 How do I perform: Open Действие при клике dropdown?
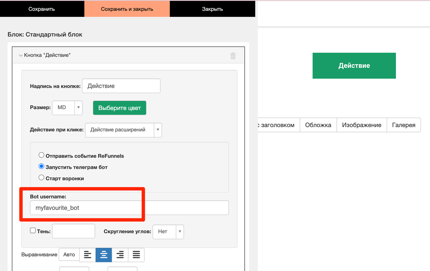click(123, 130)
